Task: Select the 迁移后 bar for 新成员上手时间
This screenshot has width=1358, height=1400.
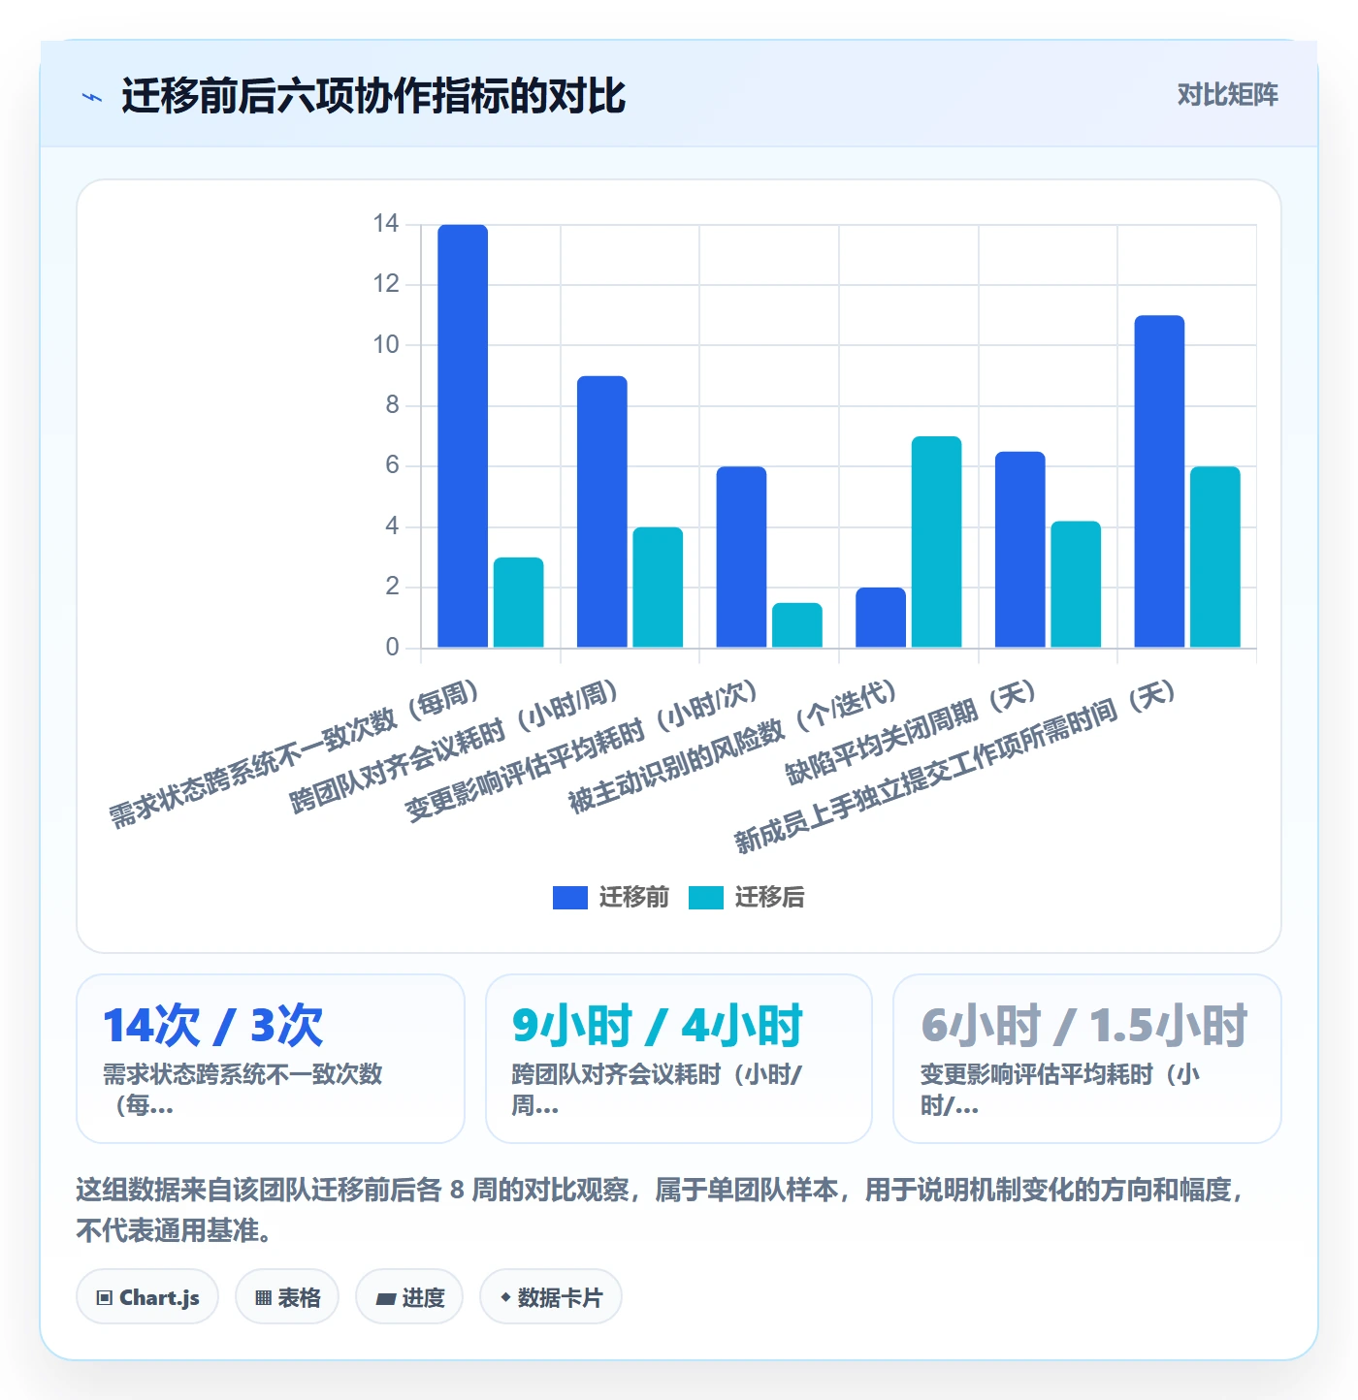Action: pyautogui.click(x=1215, y=557)
